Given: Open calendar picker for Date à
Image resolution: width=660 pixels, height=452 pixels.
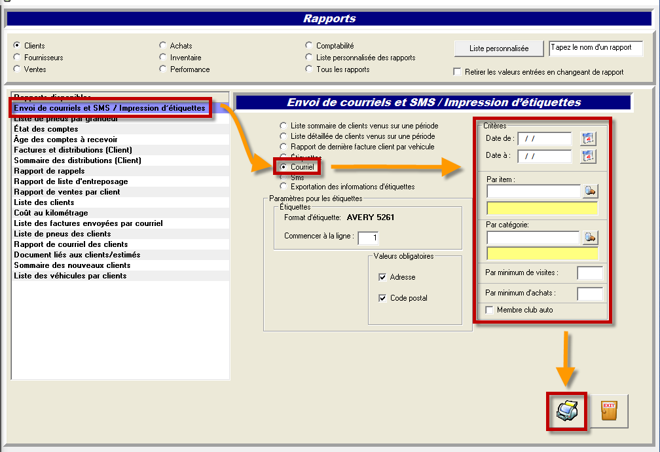Looking at the screenshot, I should click(588, 157).
